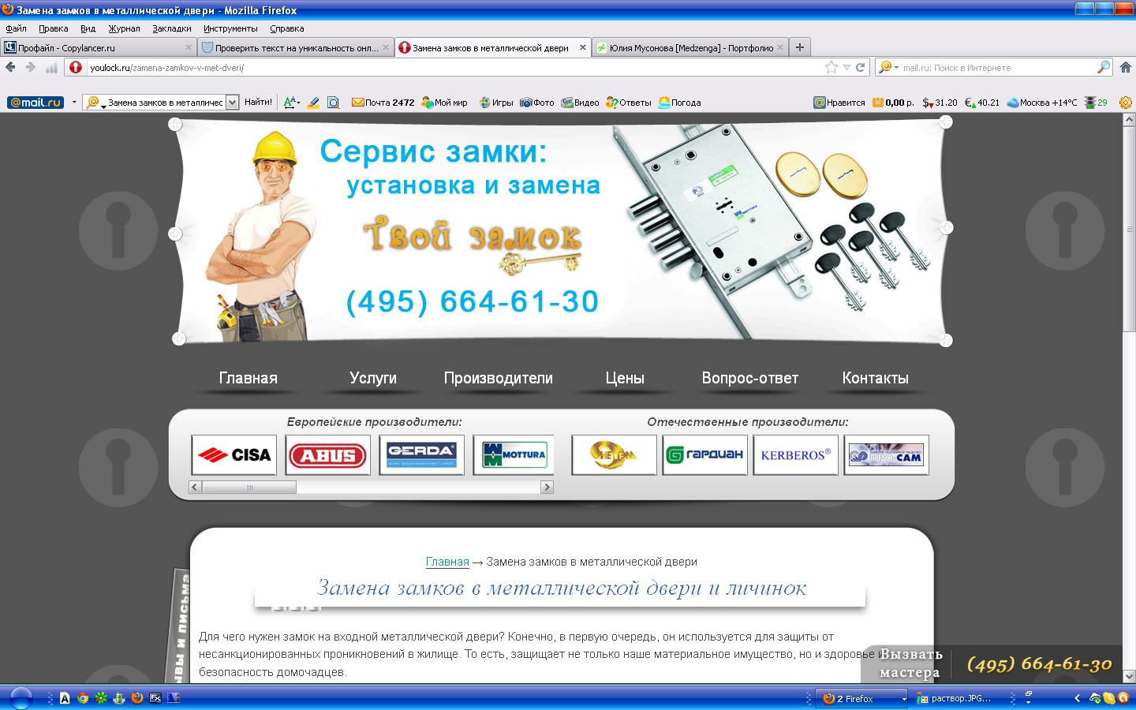Click the ABUS manufacturer logo
The width and height of the screenshot is (1136, 710).
(327, 455)
